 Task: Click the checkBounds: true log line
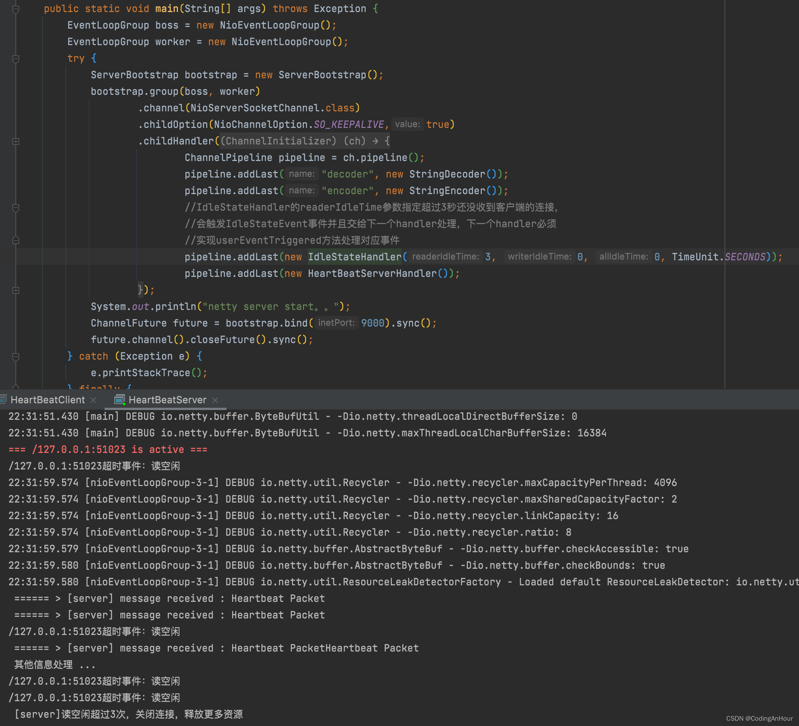(336, 565)
